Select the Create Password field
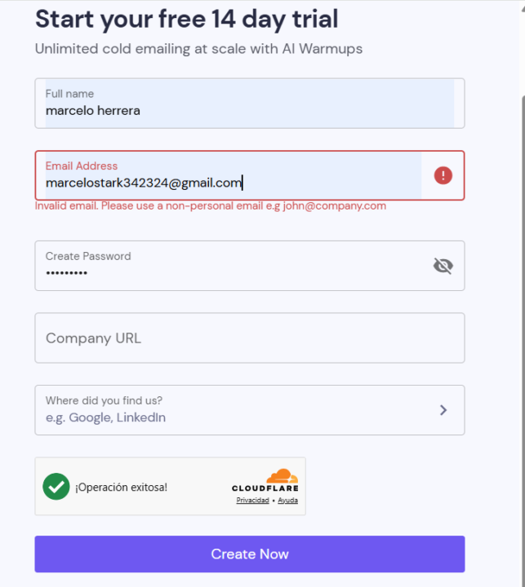Image resolution: width=525 pixels, height=587 pixels. click(250, 266)
